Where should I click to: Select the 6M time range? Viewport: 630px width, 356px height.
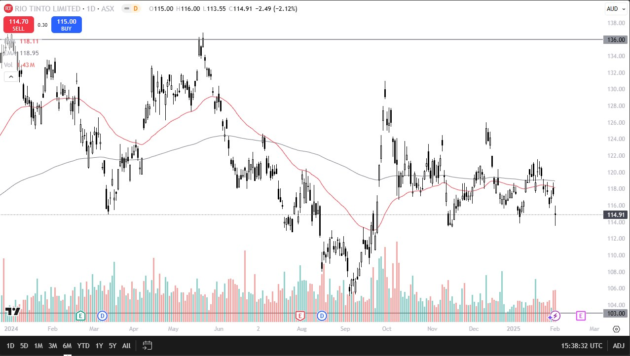[x=67, y=346]
